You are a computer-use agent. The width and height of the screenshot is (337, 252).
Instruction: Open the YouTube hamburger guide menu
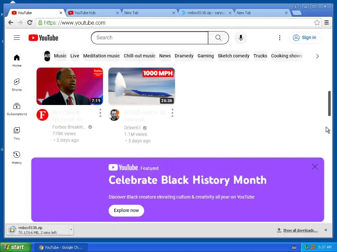[x=17, y=38]
